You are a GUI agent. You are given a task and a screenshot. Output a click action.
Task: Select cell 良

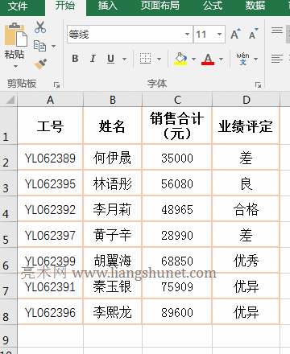(246, 183)
